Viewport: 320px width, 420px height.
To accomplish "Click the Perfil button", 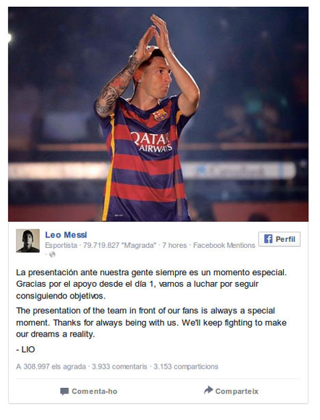I will click(279, 239).
